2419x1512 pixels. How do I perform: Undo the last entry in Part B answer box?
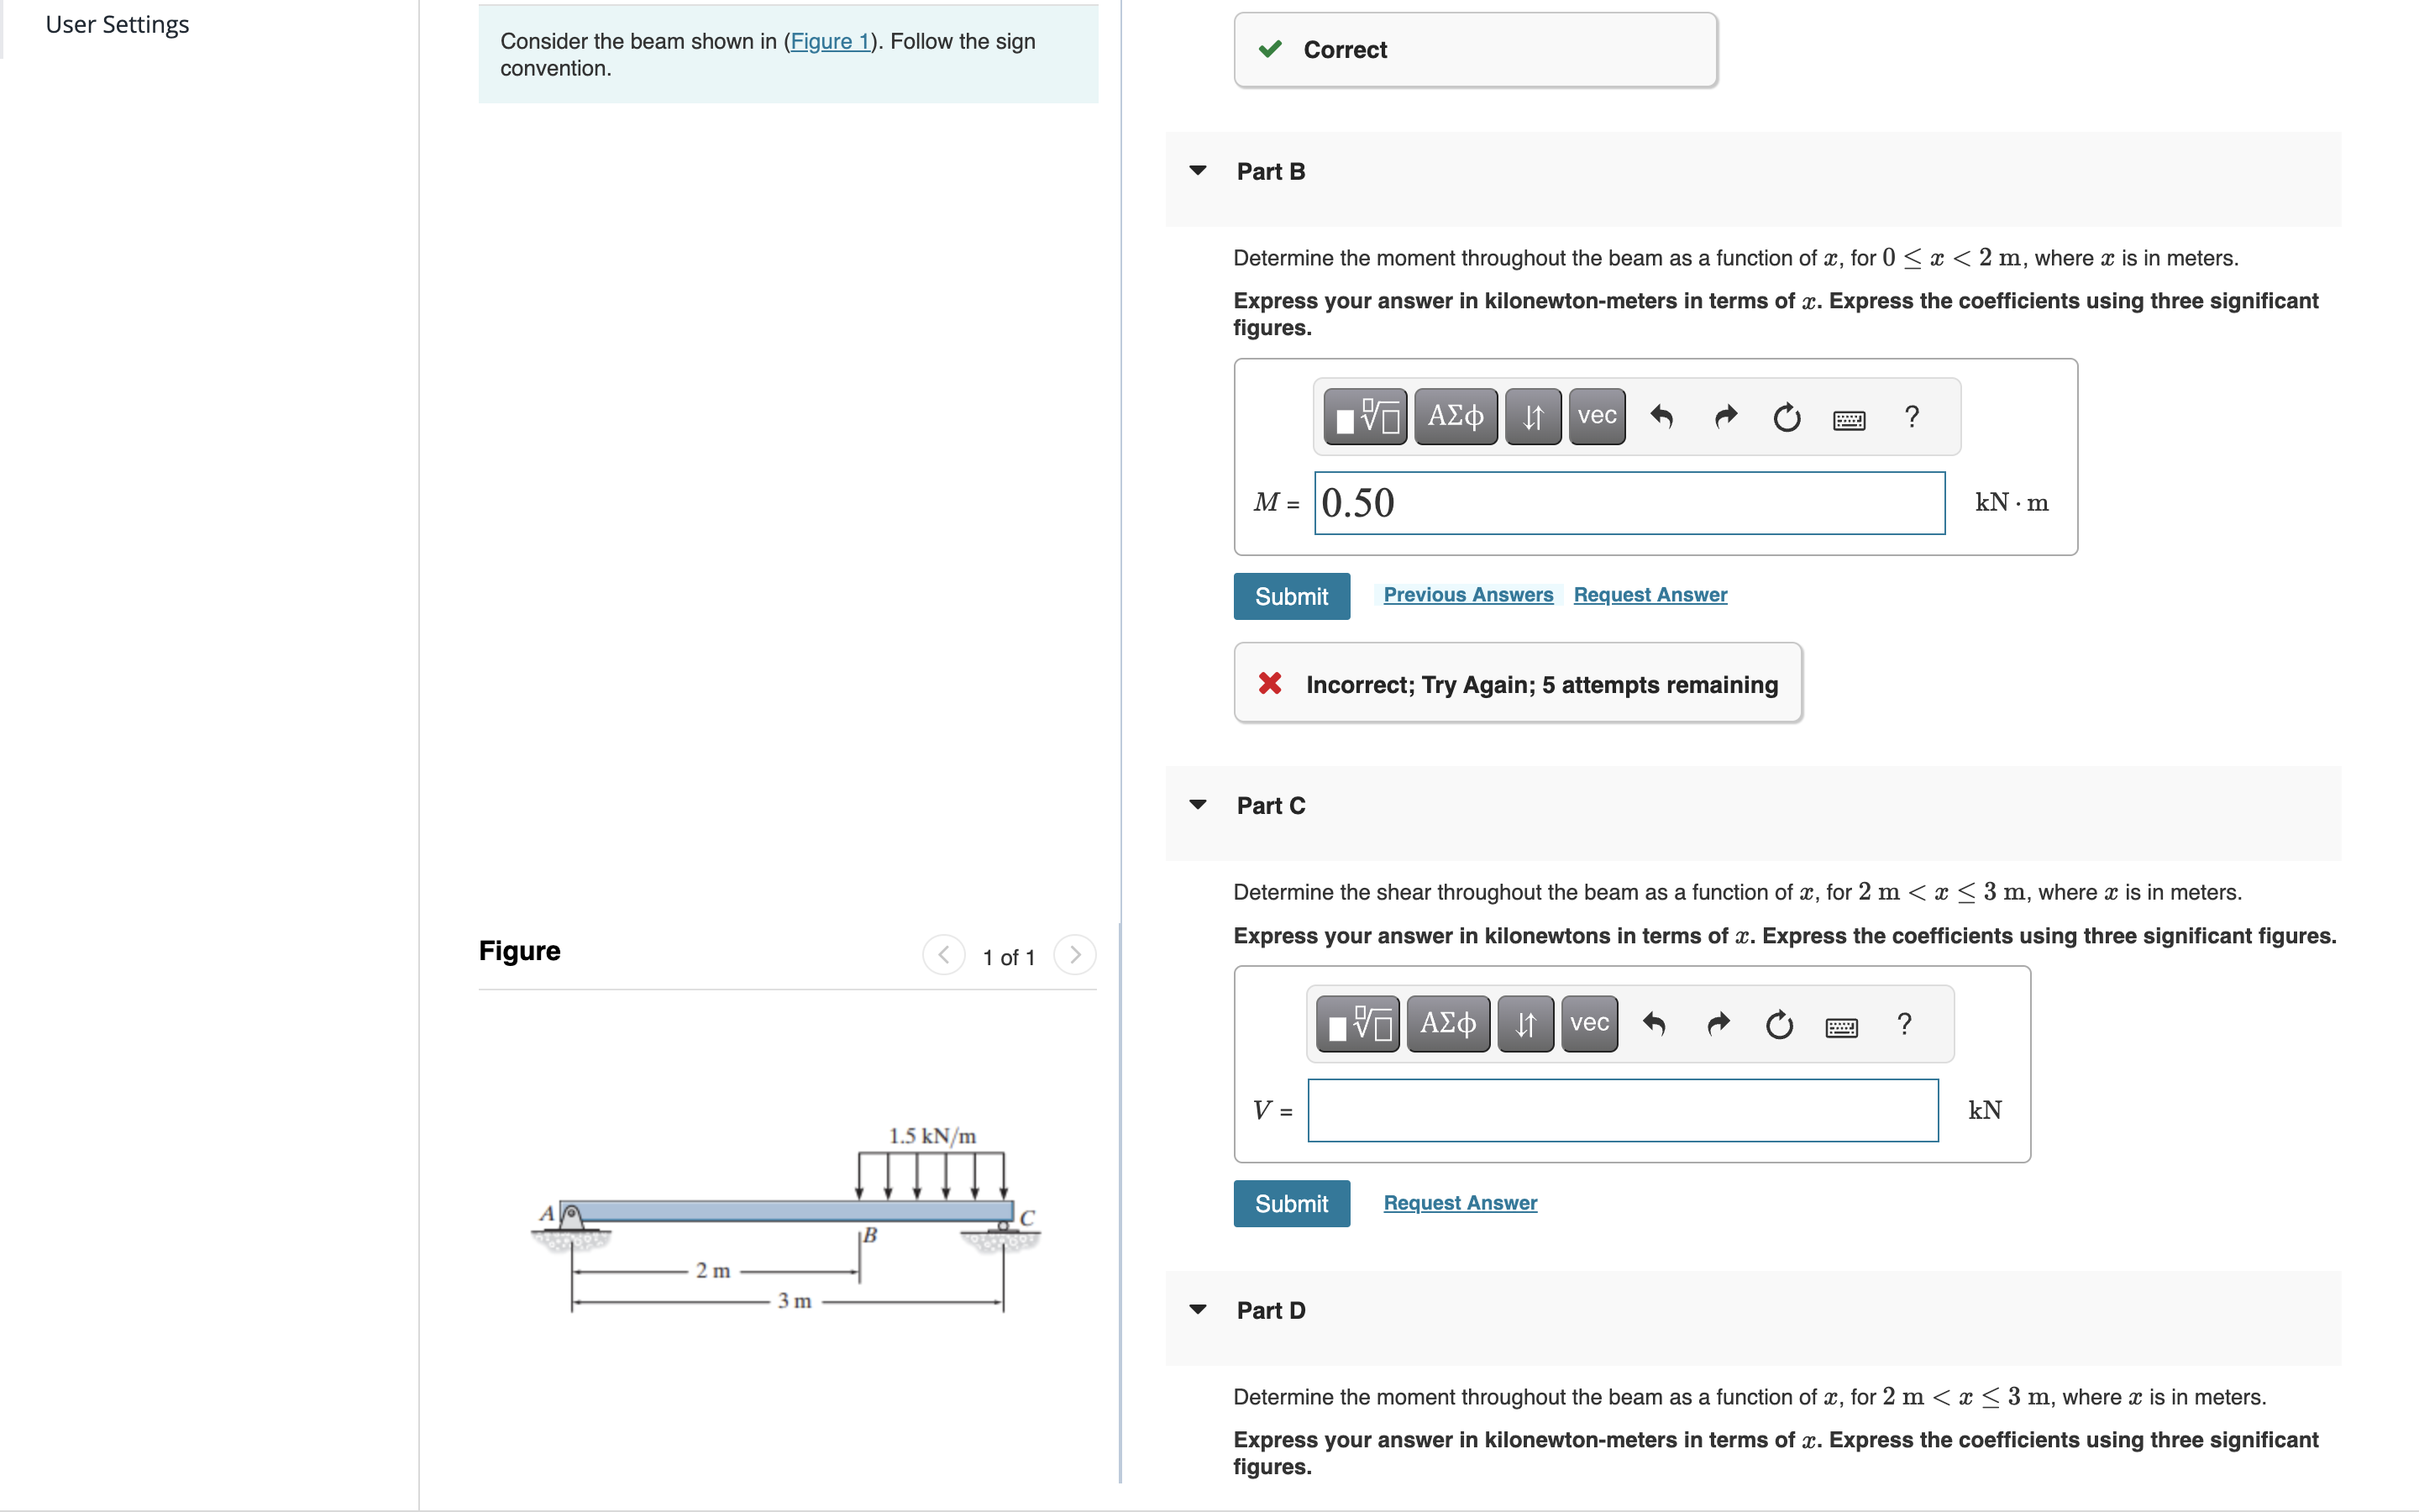click(1662, 417)
